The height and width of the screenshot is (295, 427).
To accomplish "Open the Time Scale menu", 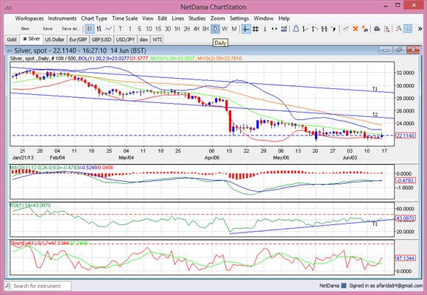I will pos(124,18).
